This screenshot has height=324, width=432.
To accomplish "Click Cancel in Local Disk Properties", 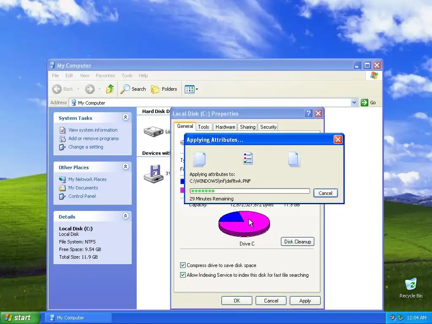I will [x=271, y=300].
